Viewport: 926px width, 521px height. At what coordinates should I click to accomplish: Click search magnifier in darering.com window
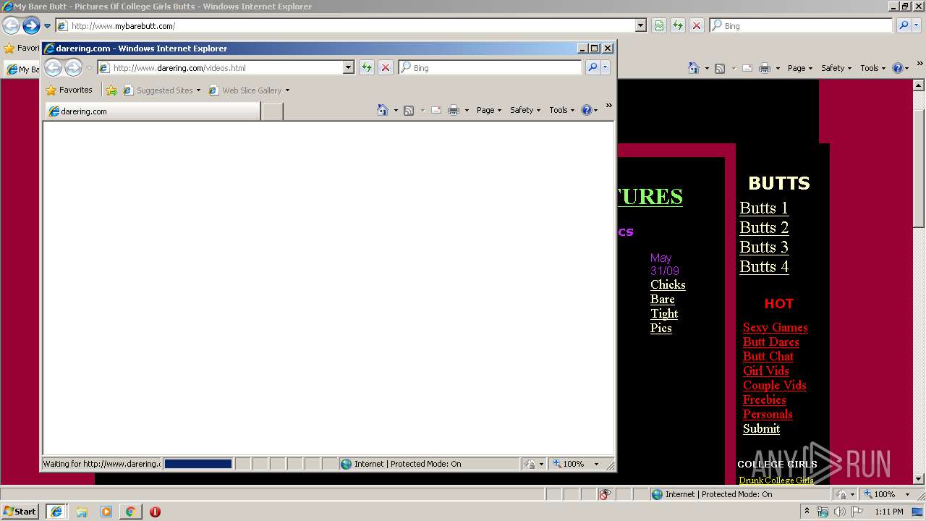(x=592, y=67)
